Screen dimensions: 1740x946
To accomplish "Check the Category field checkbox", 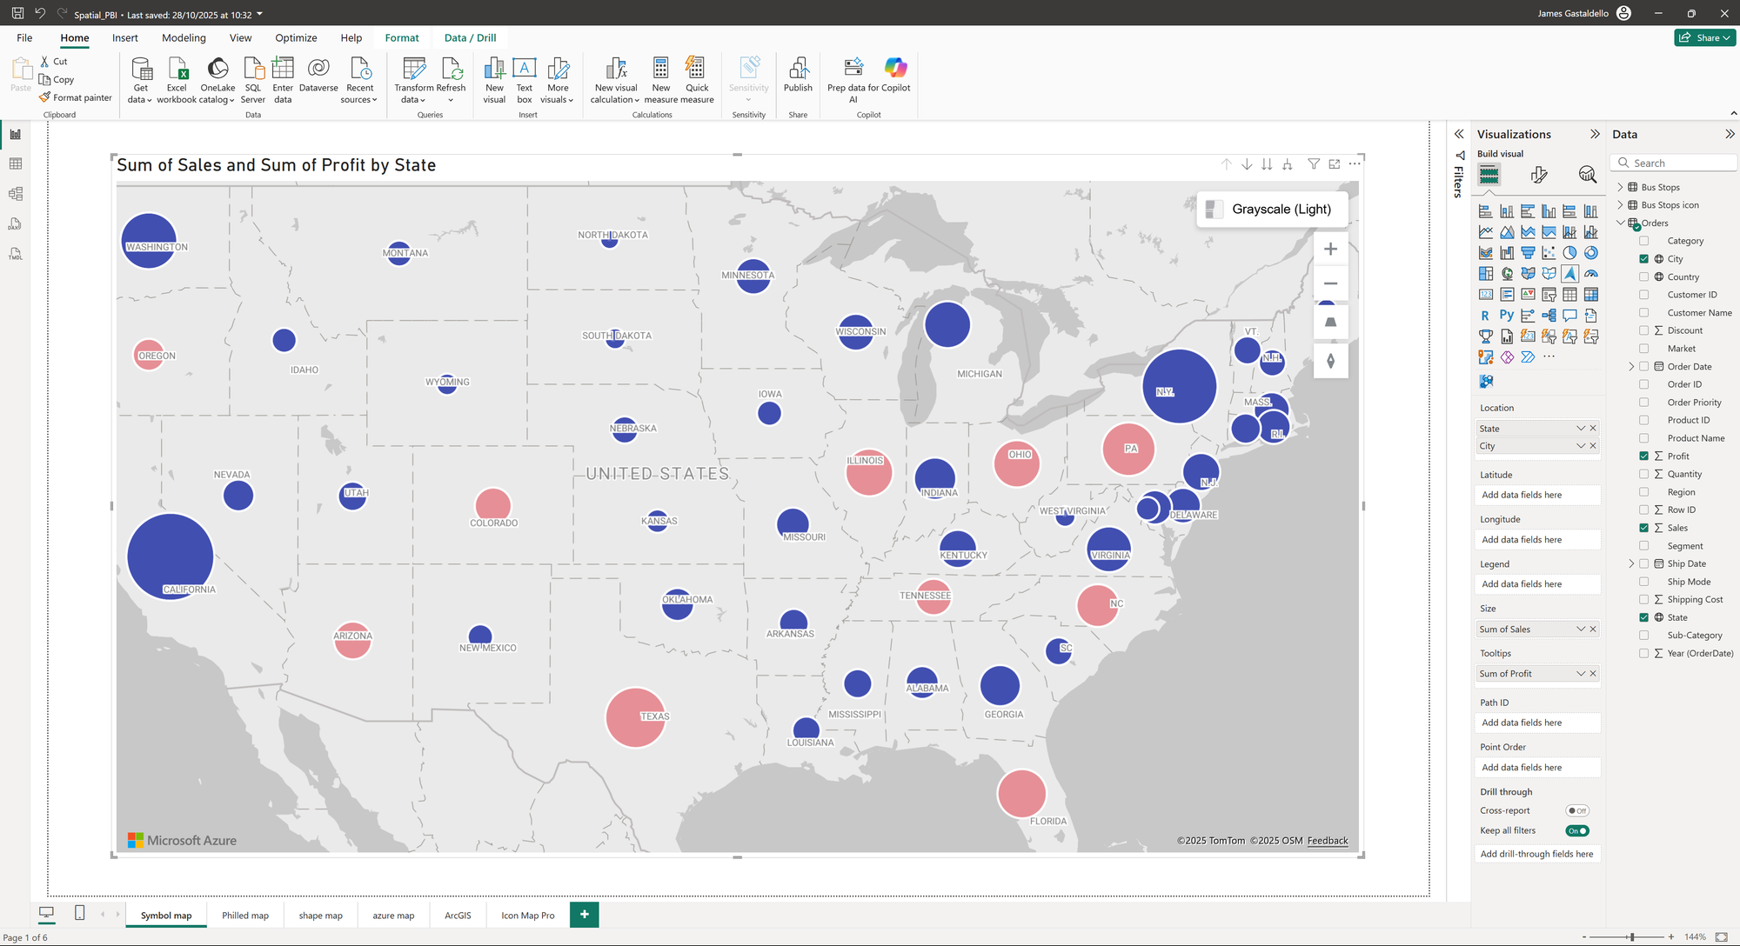I will 1643,241.
